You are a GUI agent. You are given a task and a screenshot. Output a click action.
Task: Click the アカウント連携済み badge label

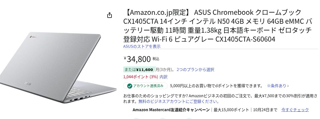pyautogui.click(x=149, y=86)
